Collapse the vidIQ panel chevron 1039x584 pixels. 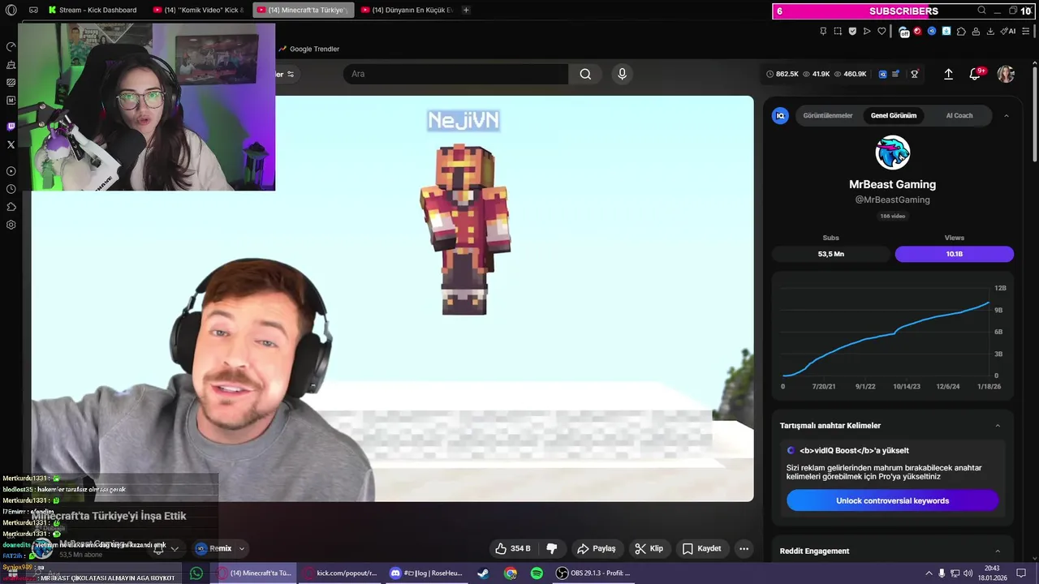tap(1007, 115)
